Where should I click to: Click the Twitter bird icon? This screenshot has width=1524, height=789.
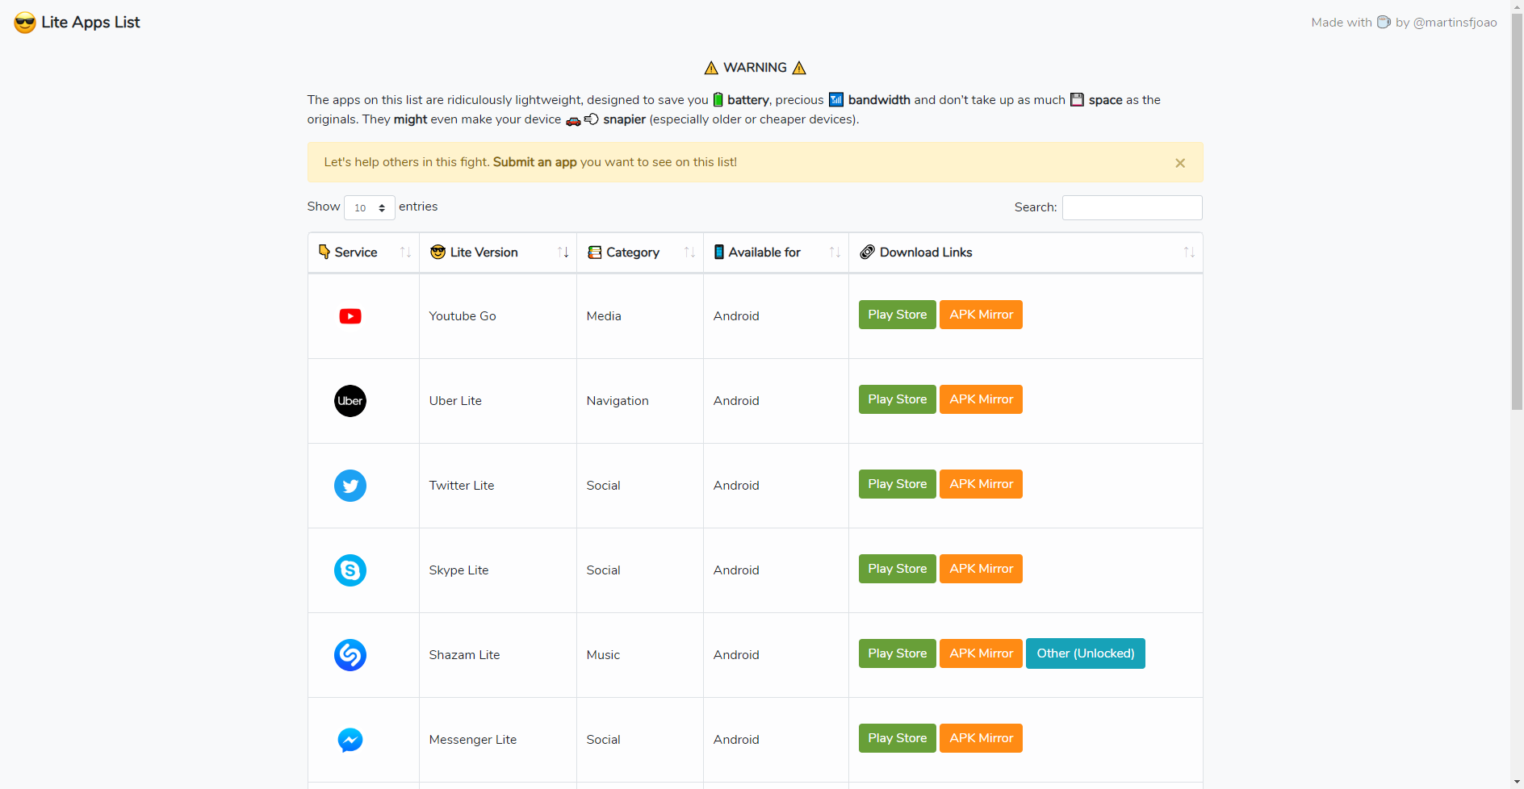[350, 486]
